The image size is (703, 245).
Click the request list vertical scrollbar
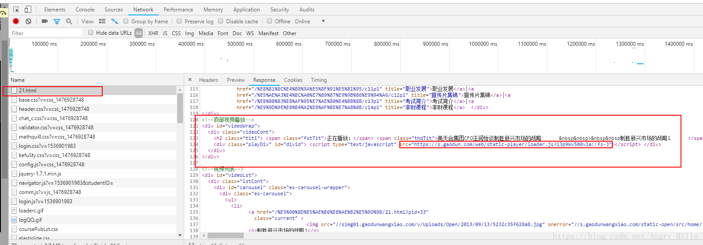(180, 108)
